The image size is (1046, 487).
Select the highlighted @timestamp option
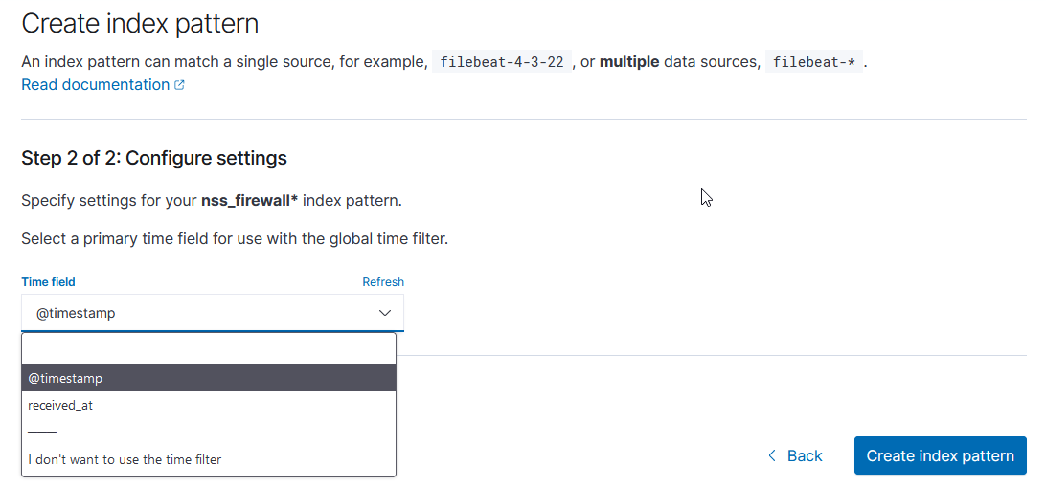(209, 378)
